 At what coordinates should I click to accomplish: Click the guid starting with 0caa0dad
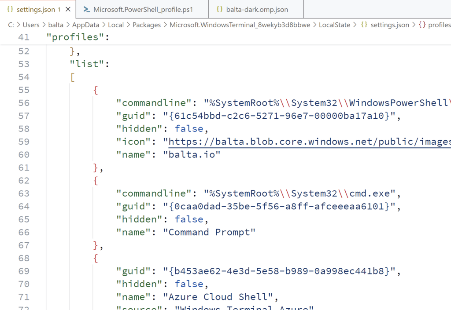(x=279, y=206)
